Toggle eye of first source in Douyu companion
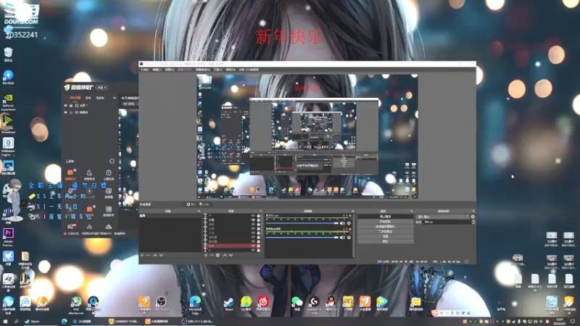This screenshot has height=326, width=580. coord(66,105)
